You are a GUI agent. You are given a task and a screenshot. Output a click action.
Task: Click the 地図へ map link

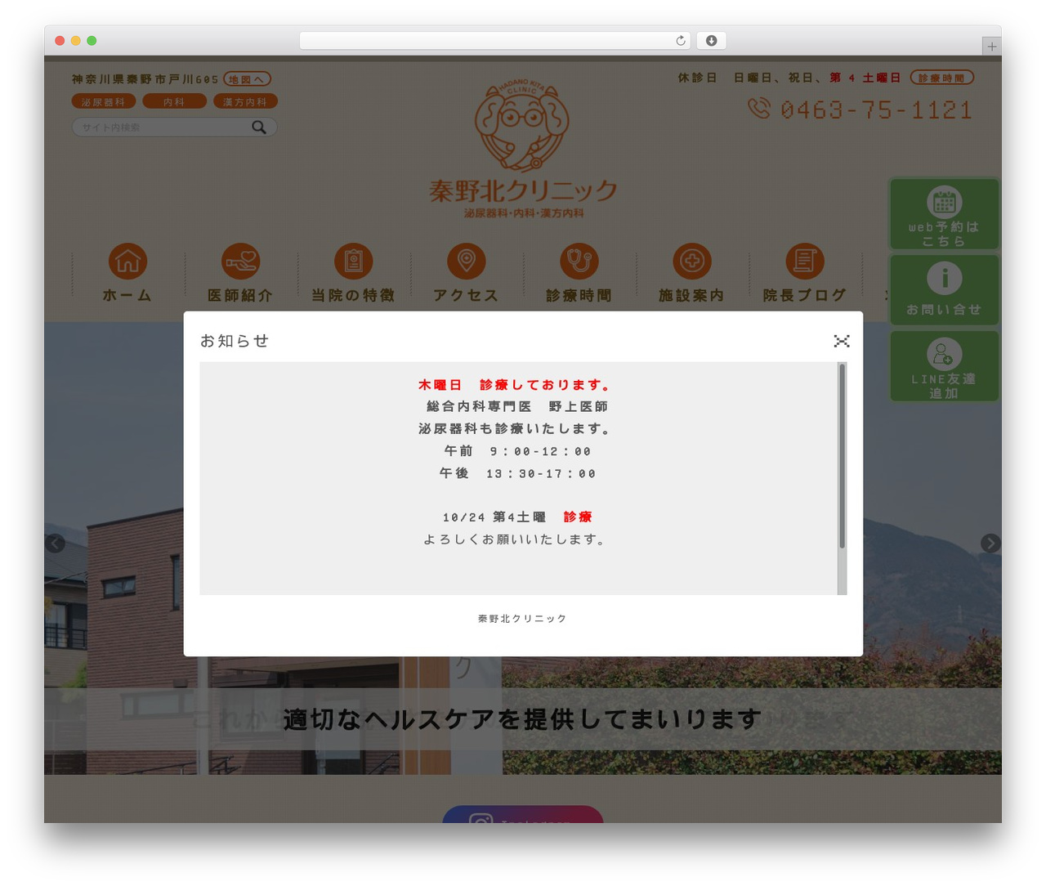[x=247, y=79]
